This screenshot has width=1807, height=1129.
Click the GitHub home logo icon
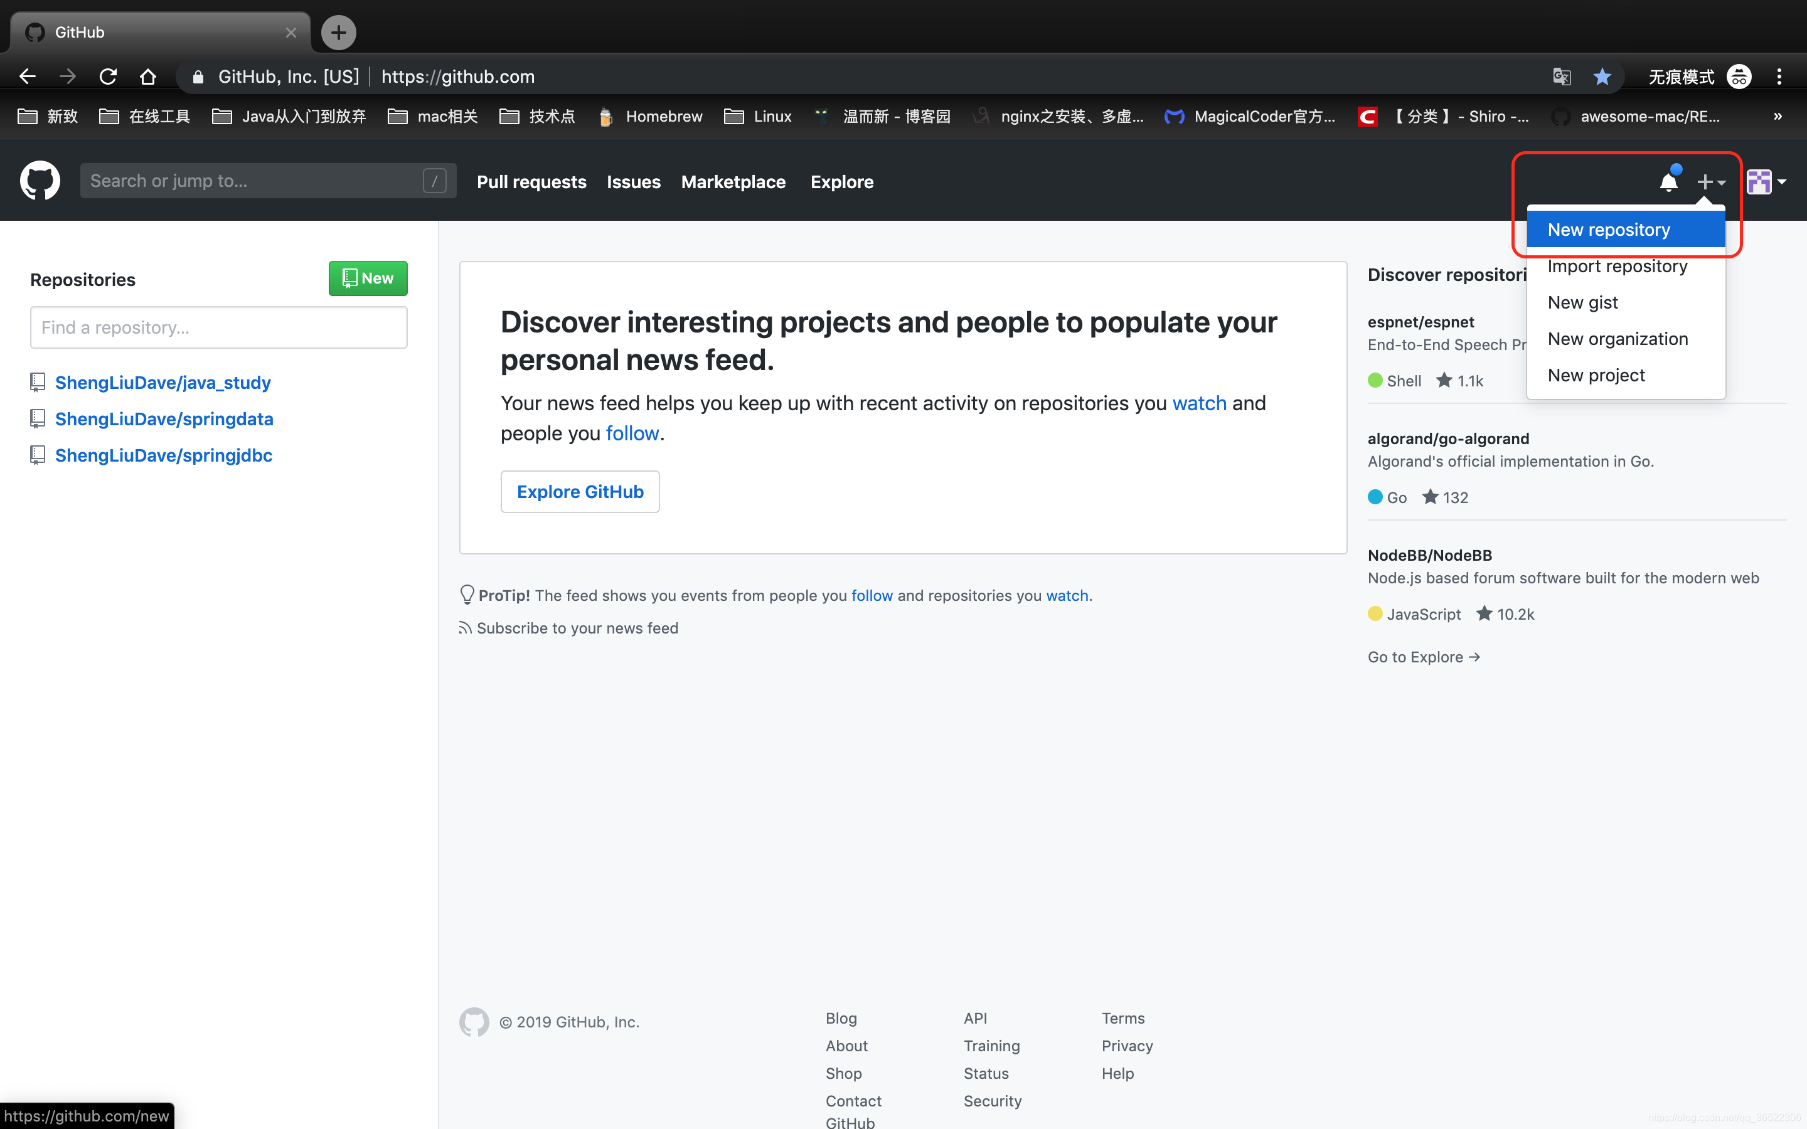pyautogui.click(x=38, y=181)
